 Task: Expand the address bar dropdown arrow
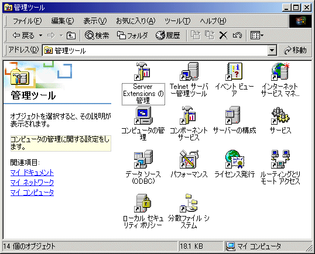[272, 50]
